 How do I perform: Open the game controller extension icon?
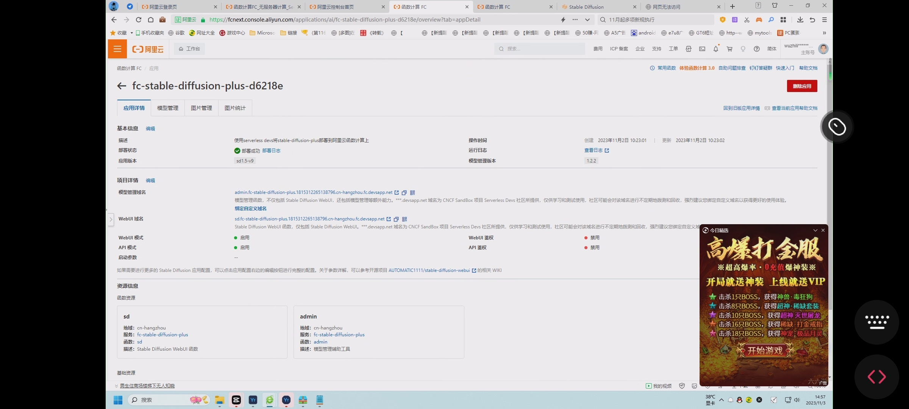pyautogui.click(x=759, y=20)
